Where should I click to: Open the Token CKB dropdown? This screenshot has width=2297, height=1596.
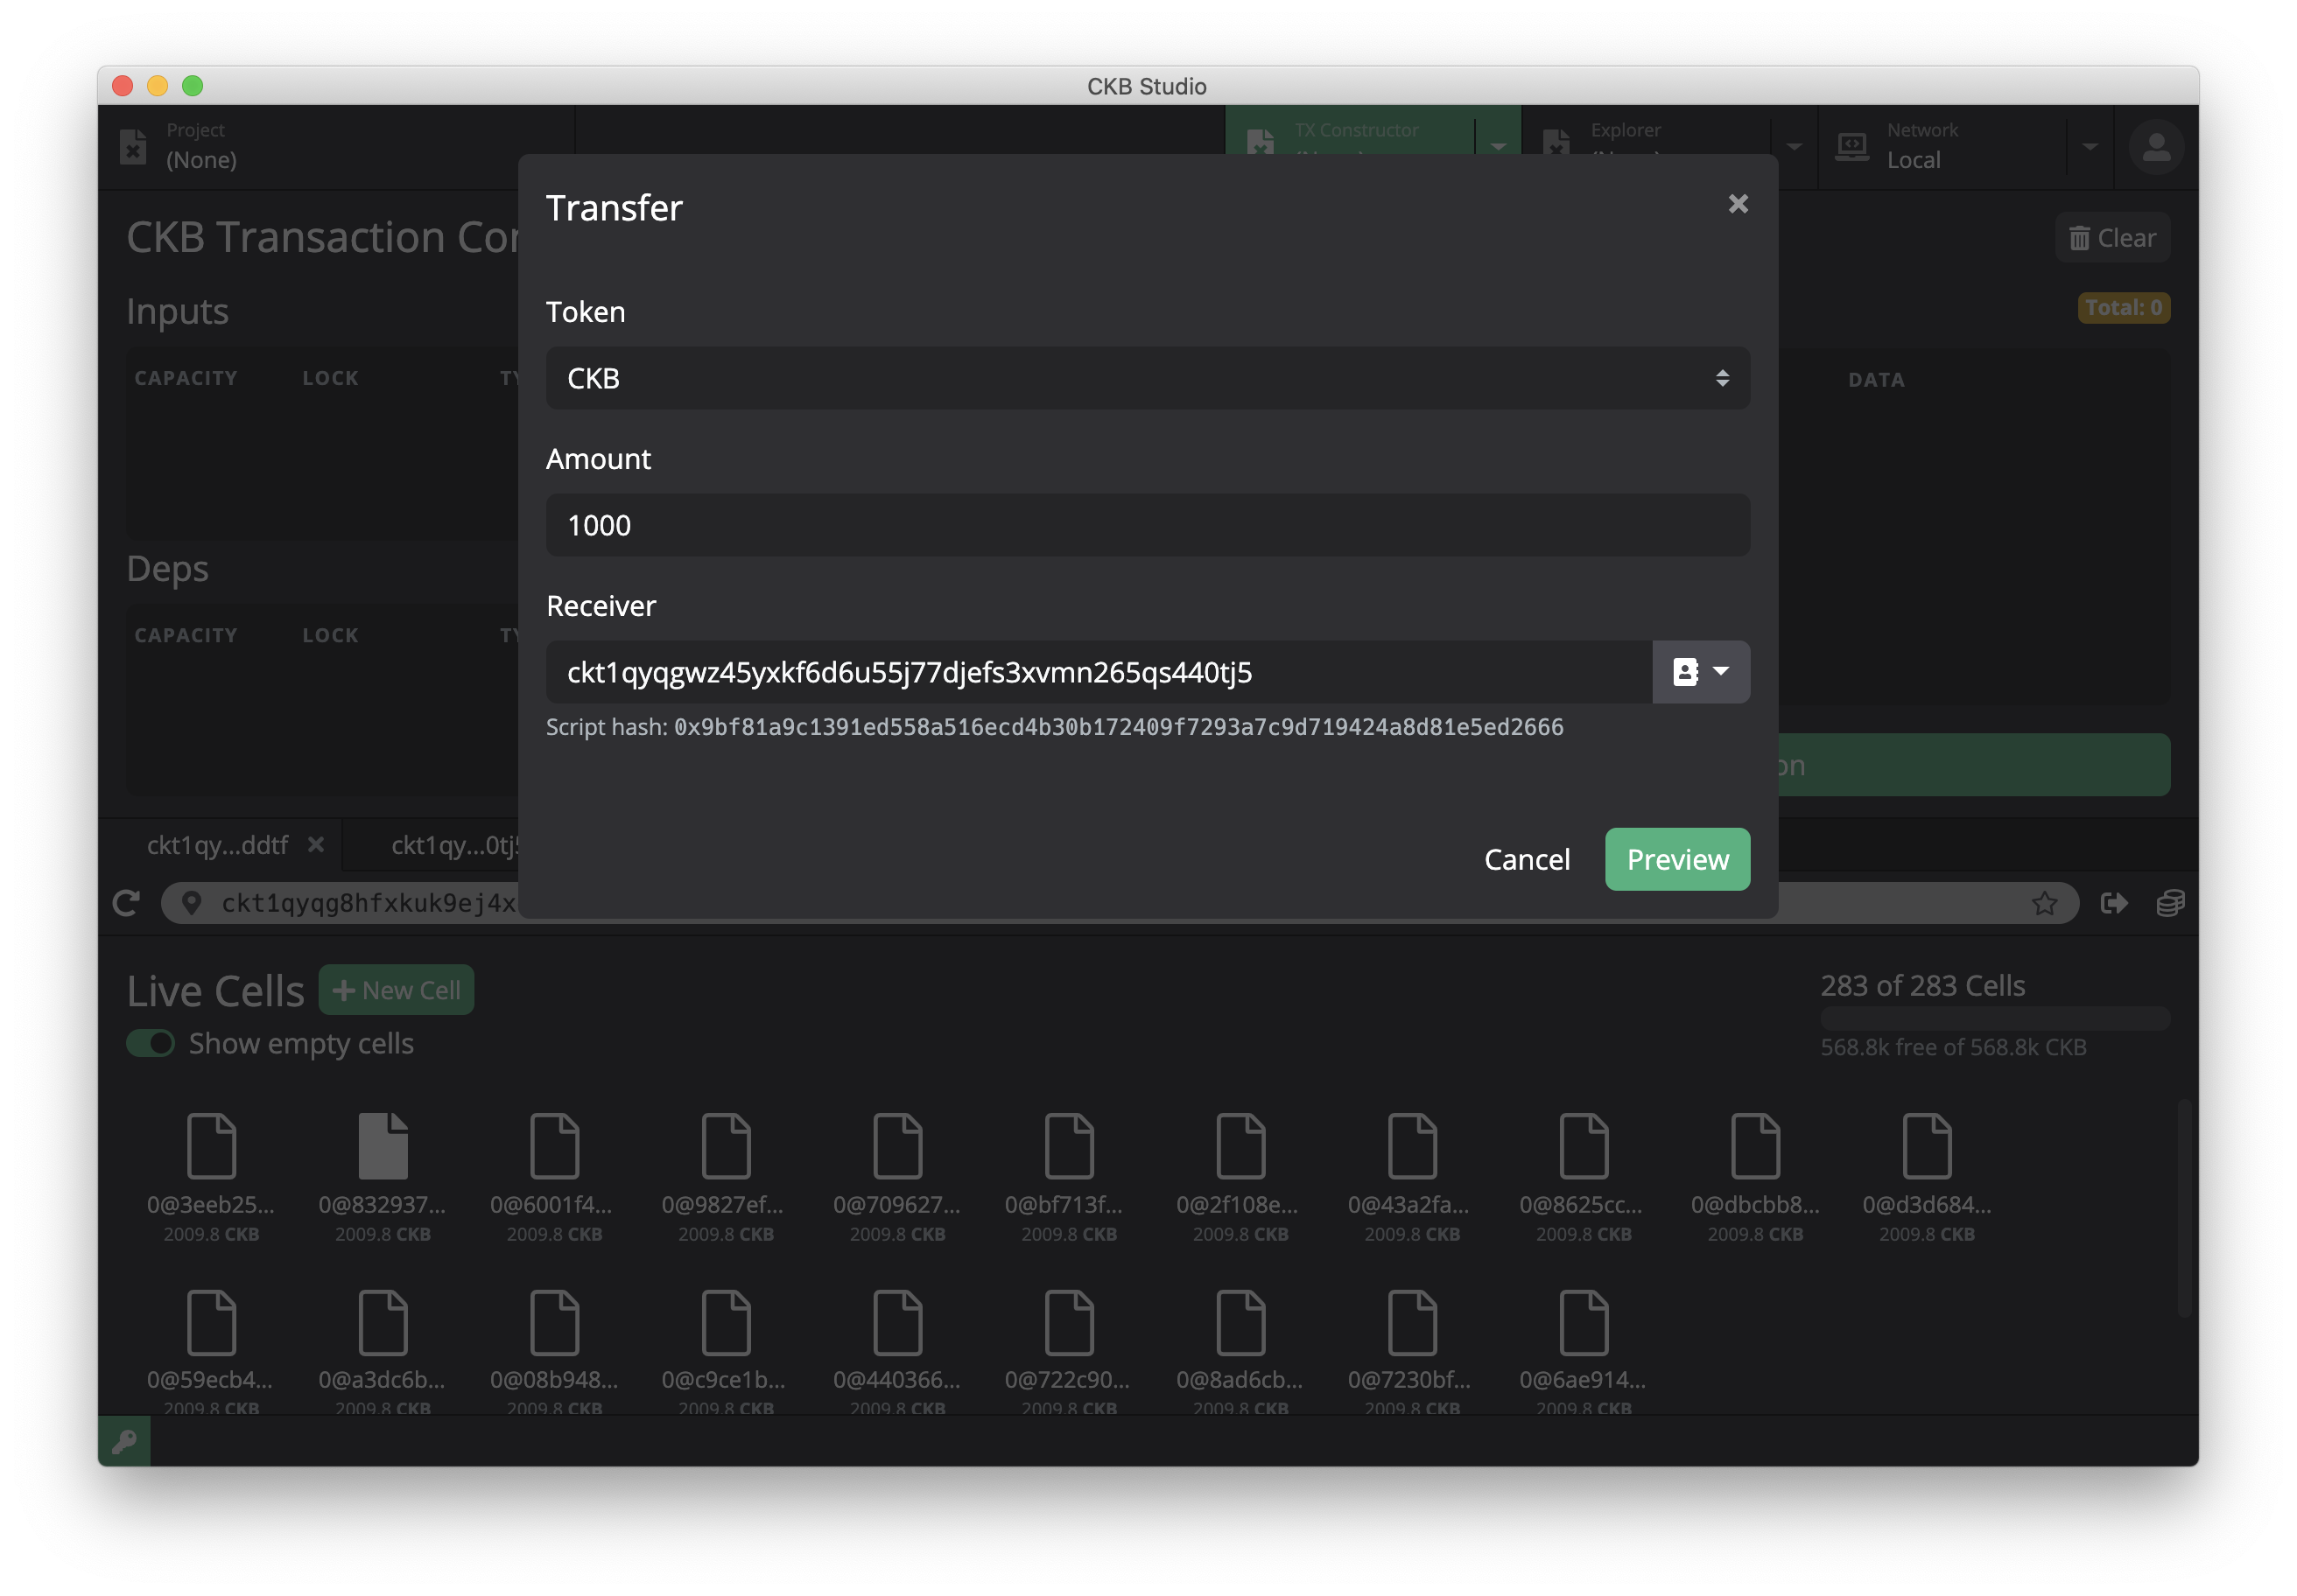point(1147,378)
